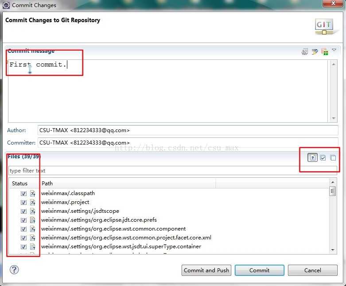The height and width of the screenshot is (286, 346).
Task: Select org.eclipse.wst.jsdt.ui.superType.container path
Action: click(x=121, y=246)
